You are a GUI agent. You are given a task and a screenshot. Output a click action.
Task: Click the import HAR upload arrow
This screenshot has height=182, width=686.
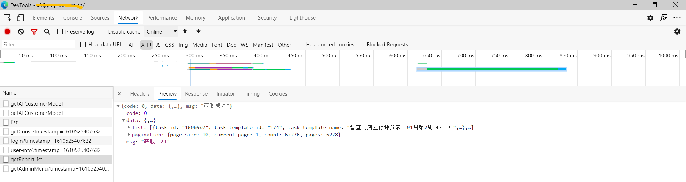185,31
